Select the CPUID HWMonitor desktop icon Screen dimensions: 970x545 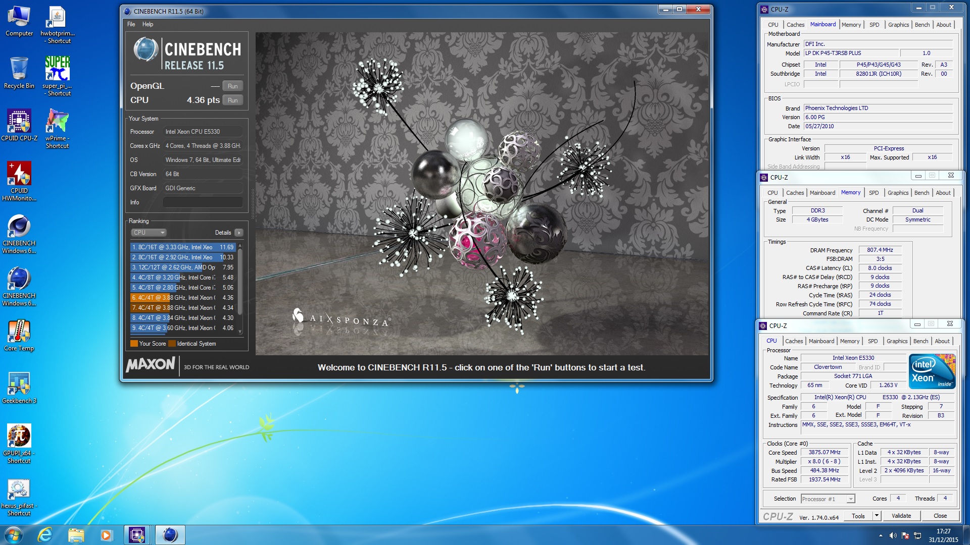point(19,181)
